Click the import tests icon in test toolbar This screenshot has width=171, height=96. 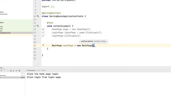[14, 71]
